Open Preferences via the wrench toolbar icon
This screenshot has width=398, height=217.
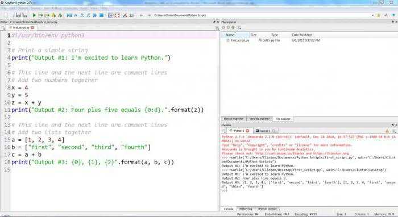pyautogui.click(x=125, y=15)
